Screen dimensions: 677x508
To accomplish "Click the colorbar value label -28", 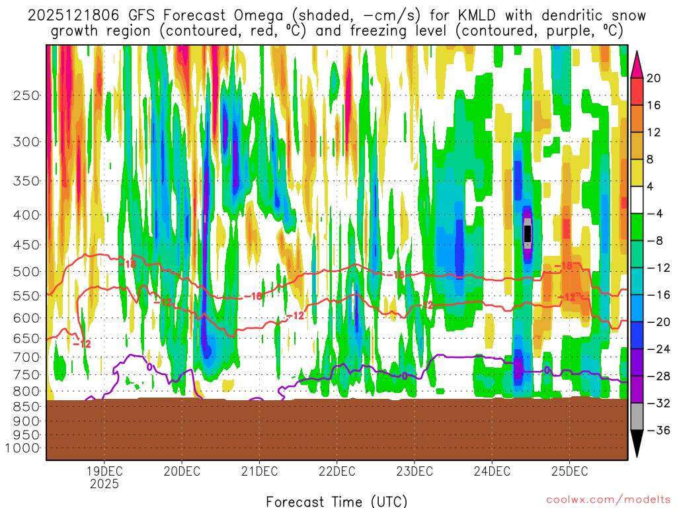I will (x=659, y=376).
